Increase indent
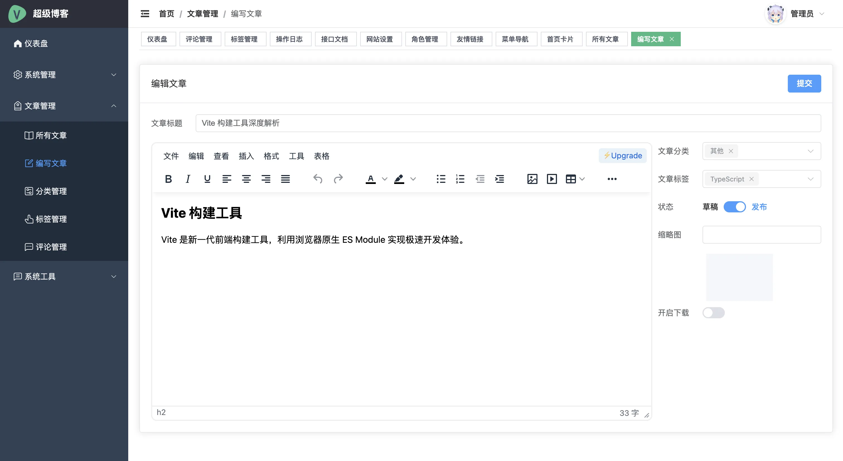Viewport: 843px width, 461px height. tap(499, 179)
